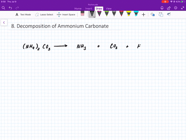Choose Lasso Select

44,15
